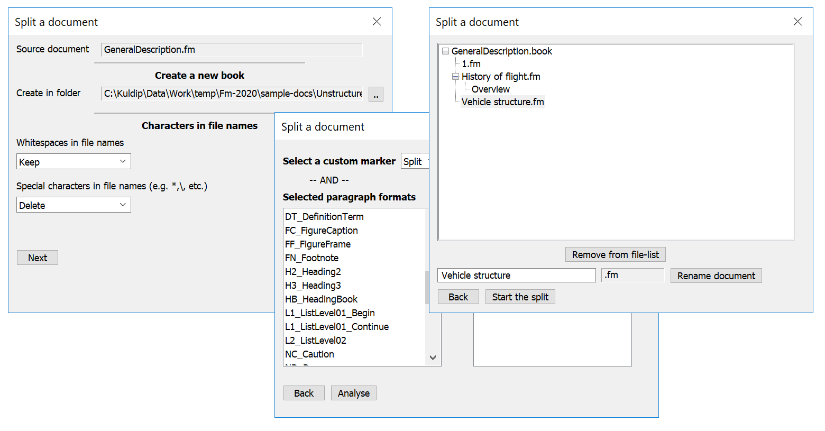The height and width of the screenshot is (431, 825).
Task: Click the Next button
Action: click(37, 258)
